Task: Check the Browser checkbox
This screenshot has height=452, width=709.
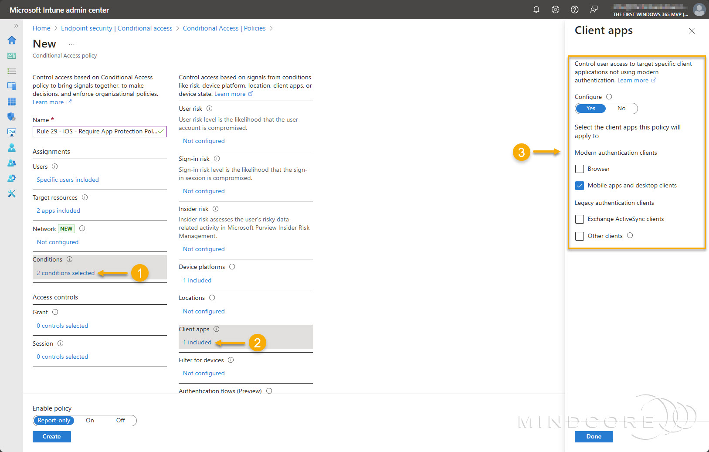Action: [580, 169]
